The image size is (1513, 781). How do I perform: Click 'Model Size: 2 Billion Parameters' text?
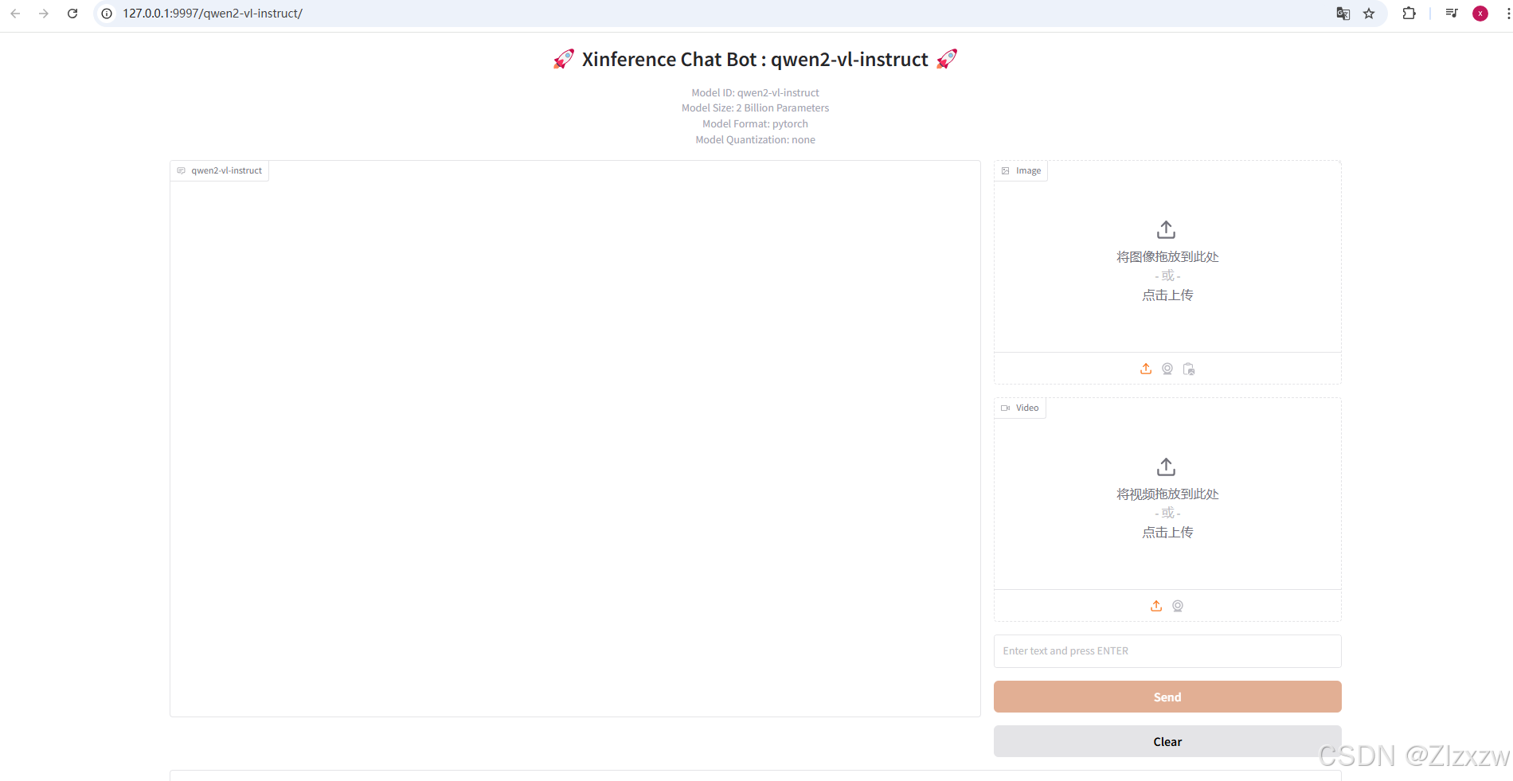(755, 108)
